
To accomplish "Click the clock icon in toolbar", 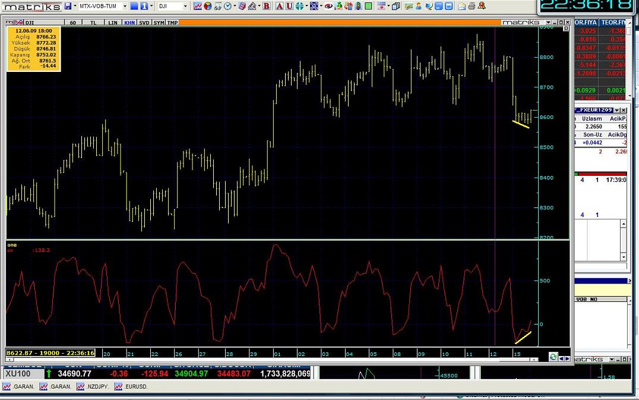I will tap(227, 6).
